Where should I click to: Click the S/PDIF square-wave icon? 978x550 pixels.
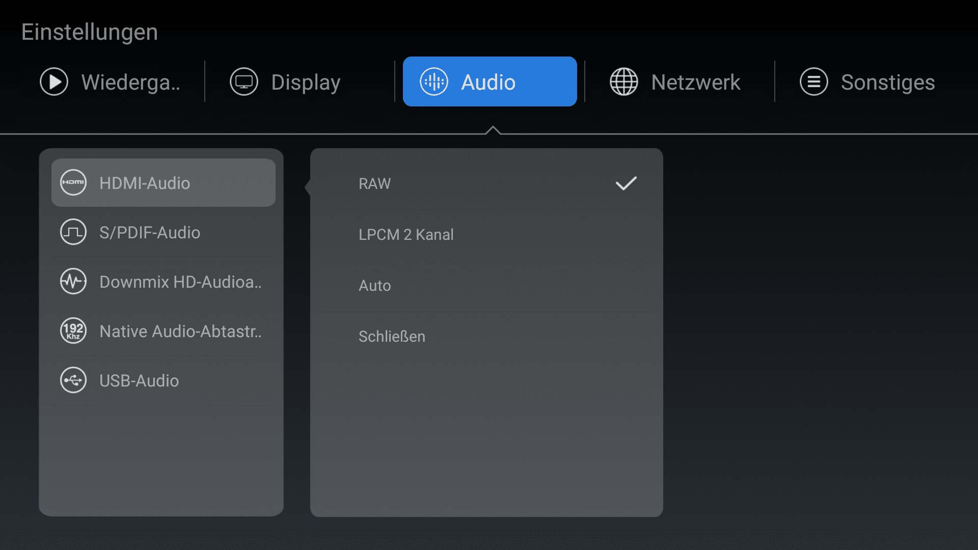[73, 232]
